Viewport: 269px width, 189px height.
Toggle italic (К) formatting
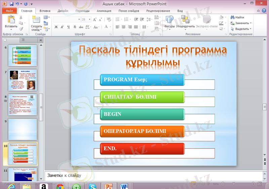(62, 27)
